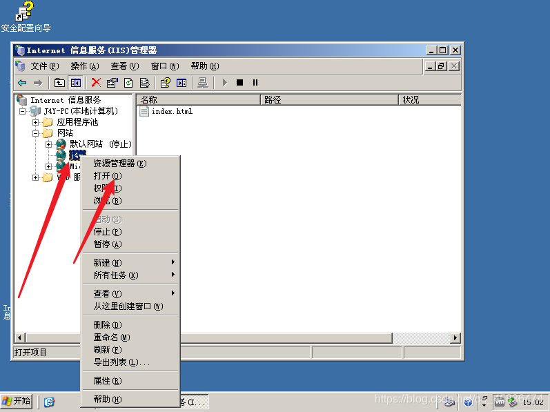550x412 pixels.
Task: Click the Start item play button
Action: (225, 83)
